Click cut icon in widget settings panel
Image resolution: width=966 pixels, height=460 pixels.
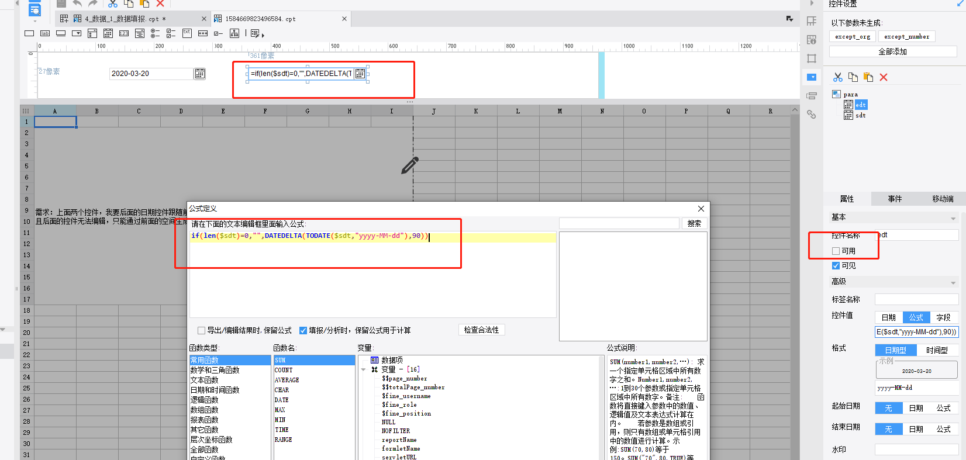[838, 77]
